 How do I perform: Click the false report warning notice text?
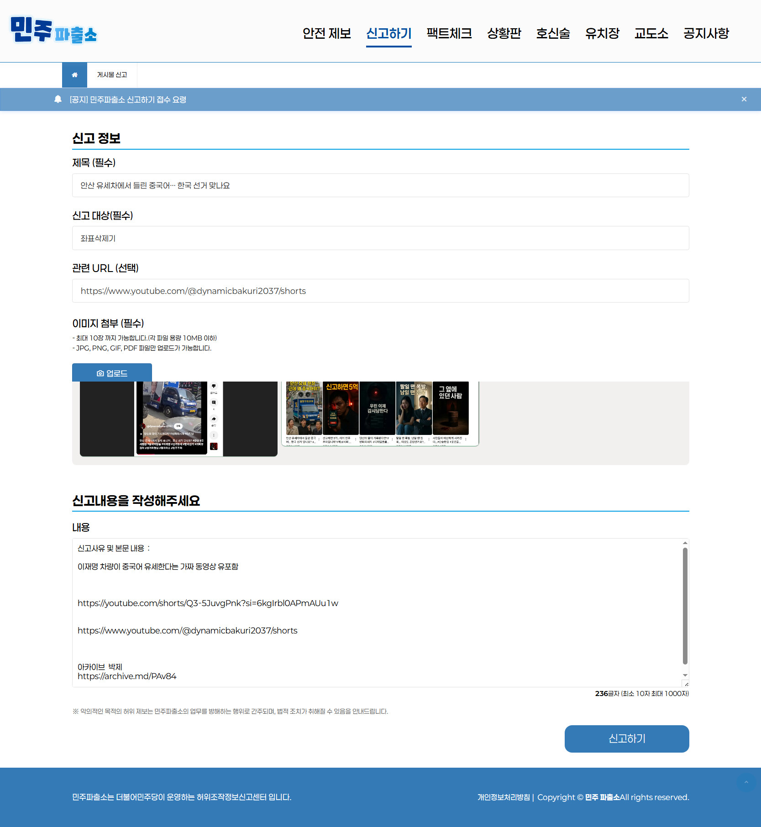pyautogui.click(x=231, y=712)
